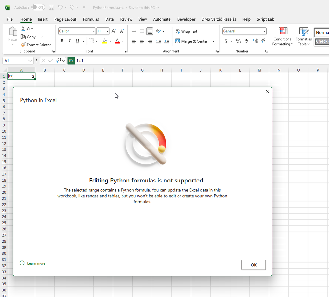The width and height of the screenshot is (329, 297).
Task: Click the Decrease Indent icon
Action: (x=159, y=41)
